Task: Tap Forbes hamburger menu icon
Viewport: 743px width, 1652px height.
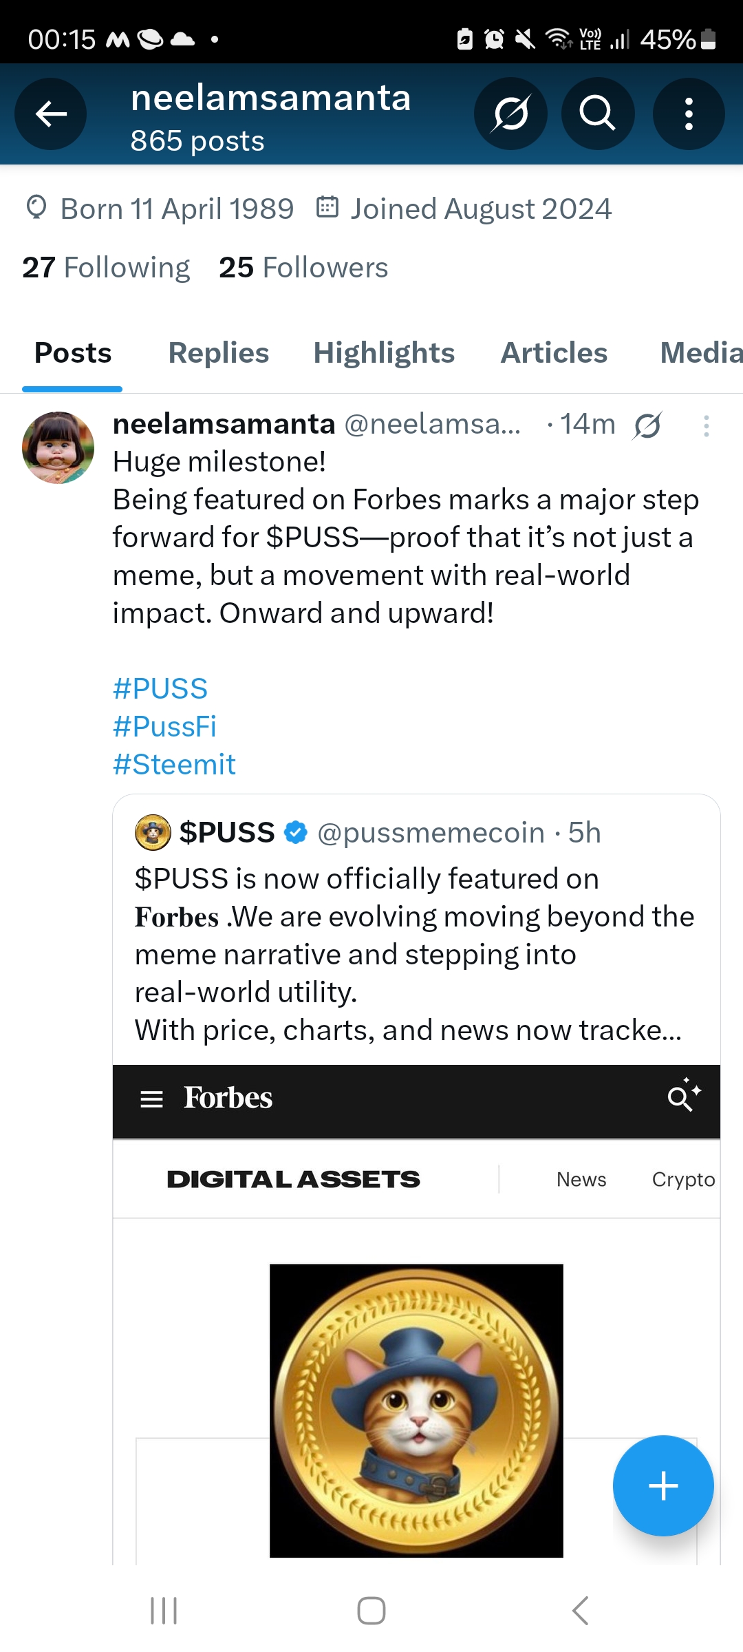Action: [151, 1099]
